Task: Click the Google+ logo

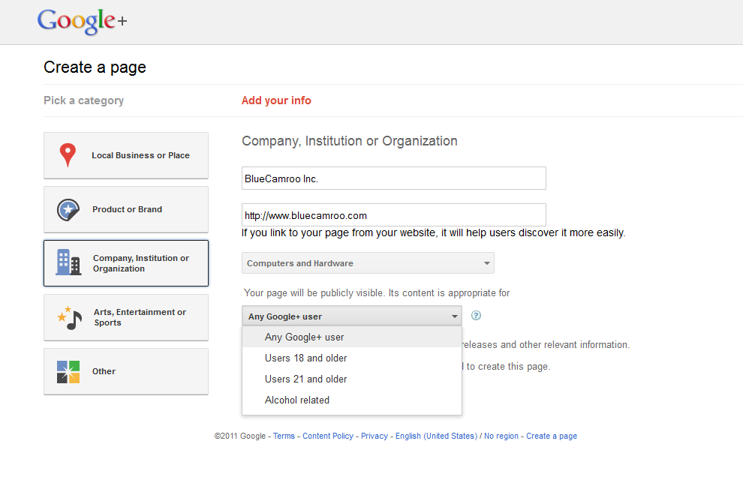Action: pyautogui.click(x=82, y=21)
